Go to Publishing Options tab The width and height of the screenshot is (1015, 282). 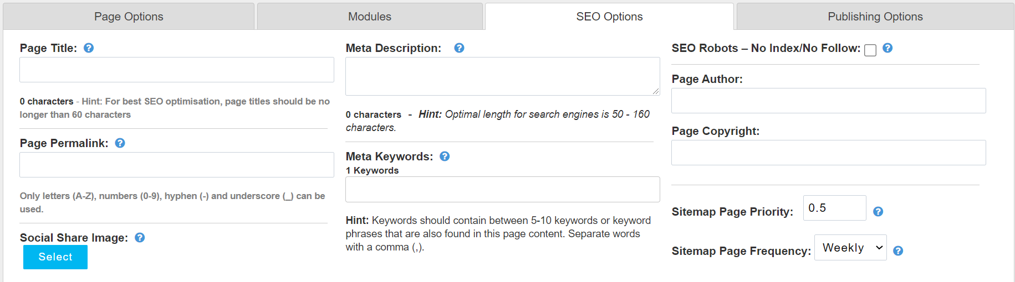875,17
